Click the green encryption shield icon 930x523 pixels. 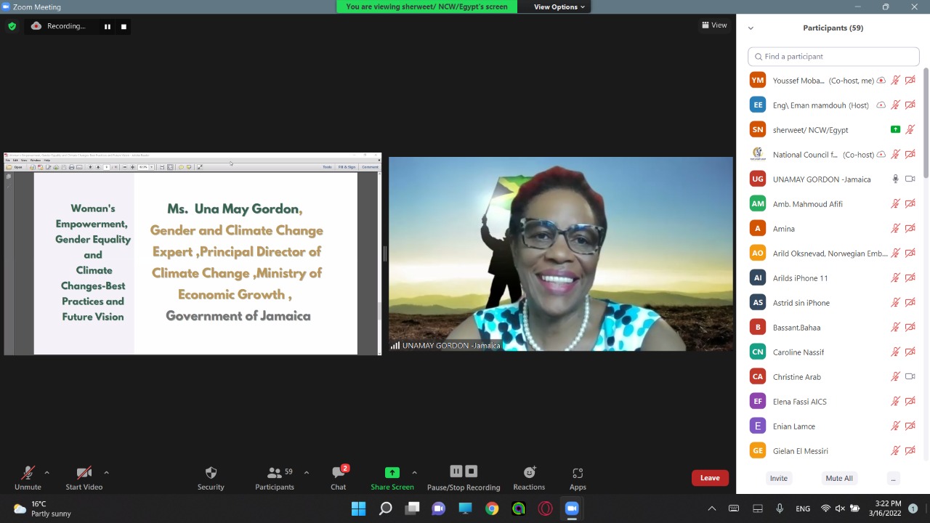12,26
